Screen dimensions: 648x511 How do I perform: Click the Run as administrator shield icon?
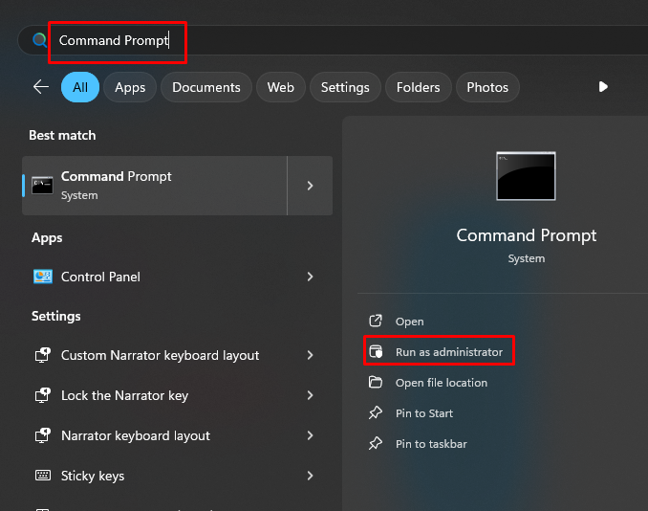click(376, 352)
